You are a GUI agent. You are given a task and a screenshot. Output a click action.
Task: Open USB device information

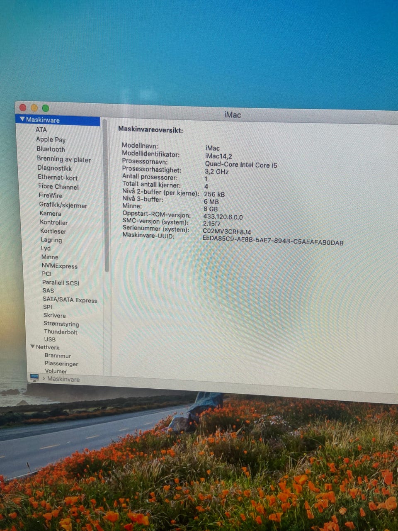click(50, 339)
